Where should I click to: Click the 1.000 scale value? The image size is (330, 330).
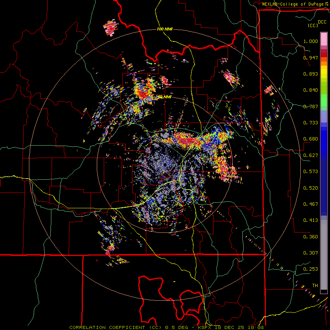[311, 41]
